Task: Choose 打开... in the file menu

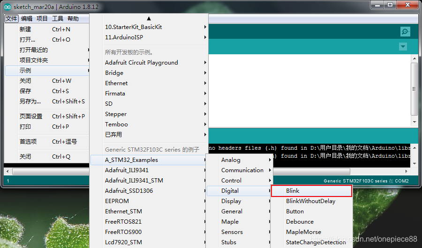Action: pos(47,39)
